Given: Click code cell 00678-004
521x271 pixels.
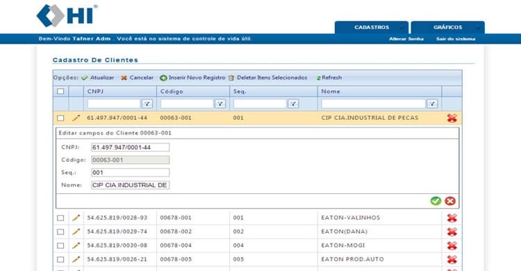Looking at the screenshot, I should pos(176,245).
